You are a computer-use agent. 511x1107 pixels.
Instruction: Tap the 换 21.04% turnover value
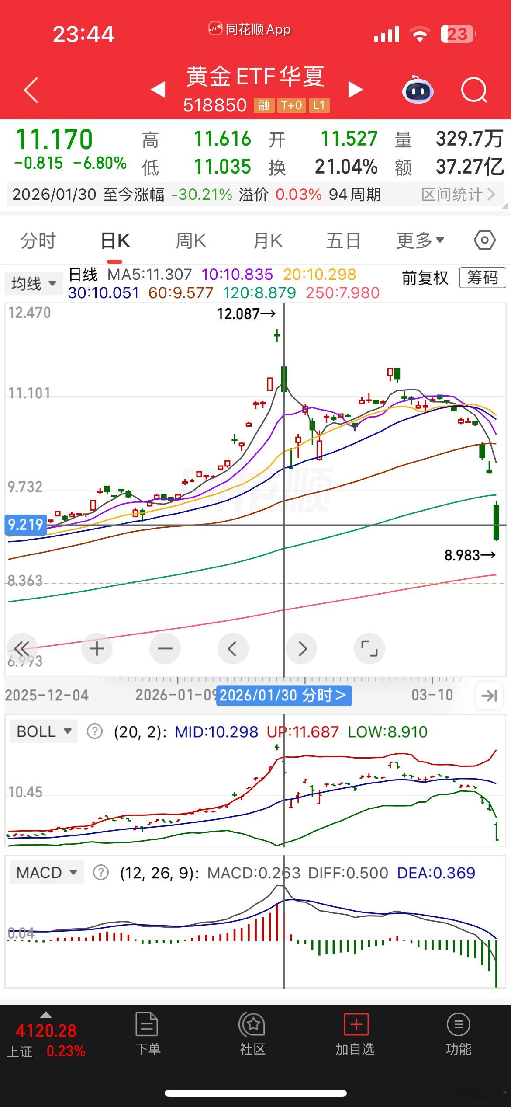click(346, 167)
